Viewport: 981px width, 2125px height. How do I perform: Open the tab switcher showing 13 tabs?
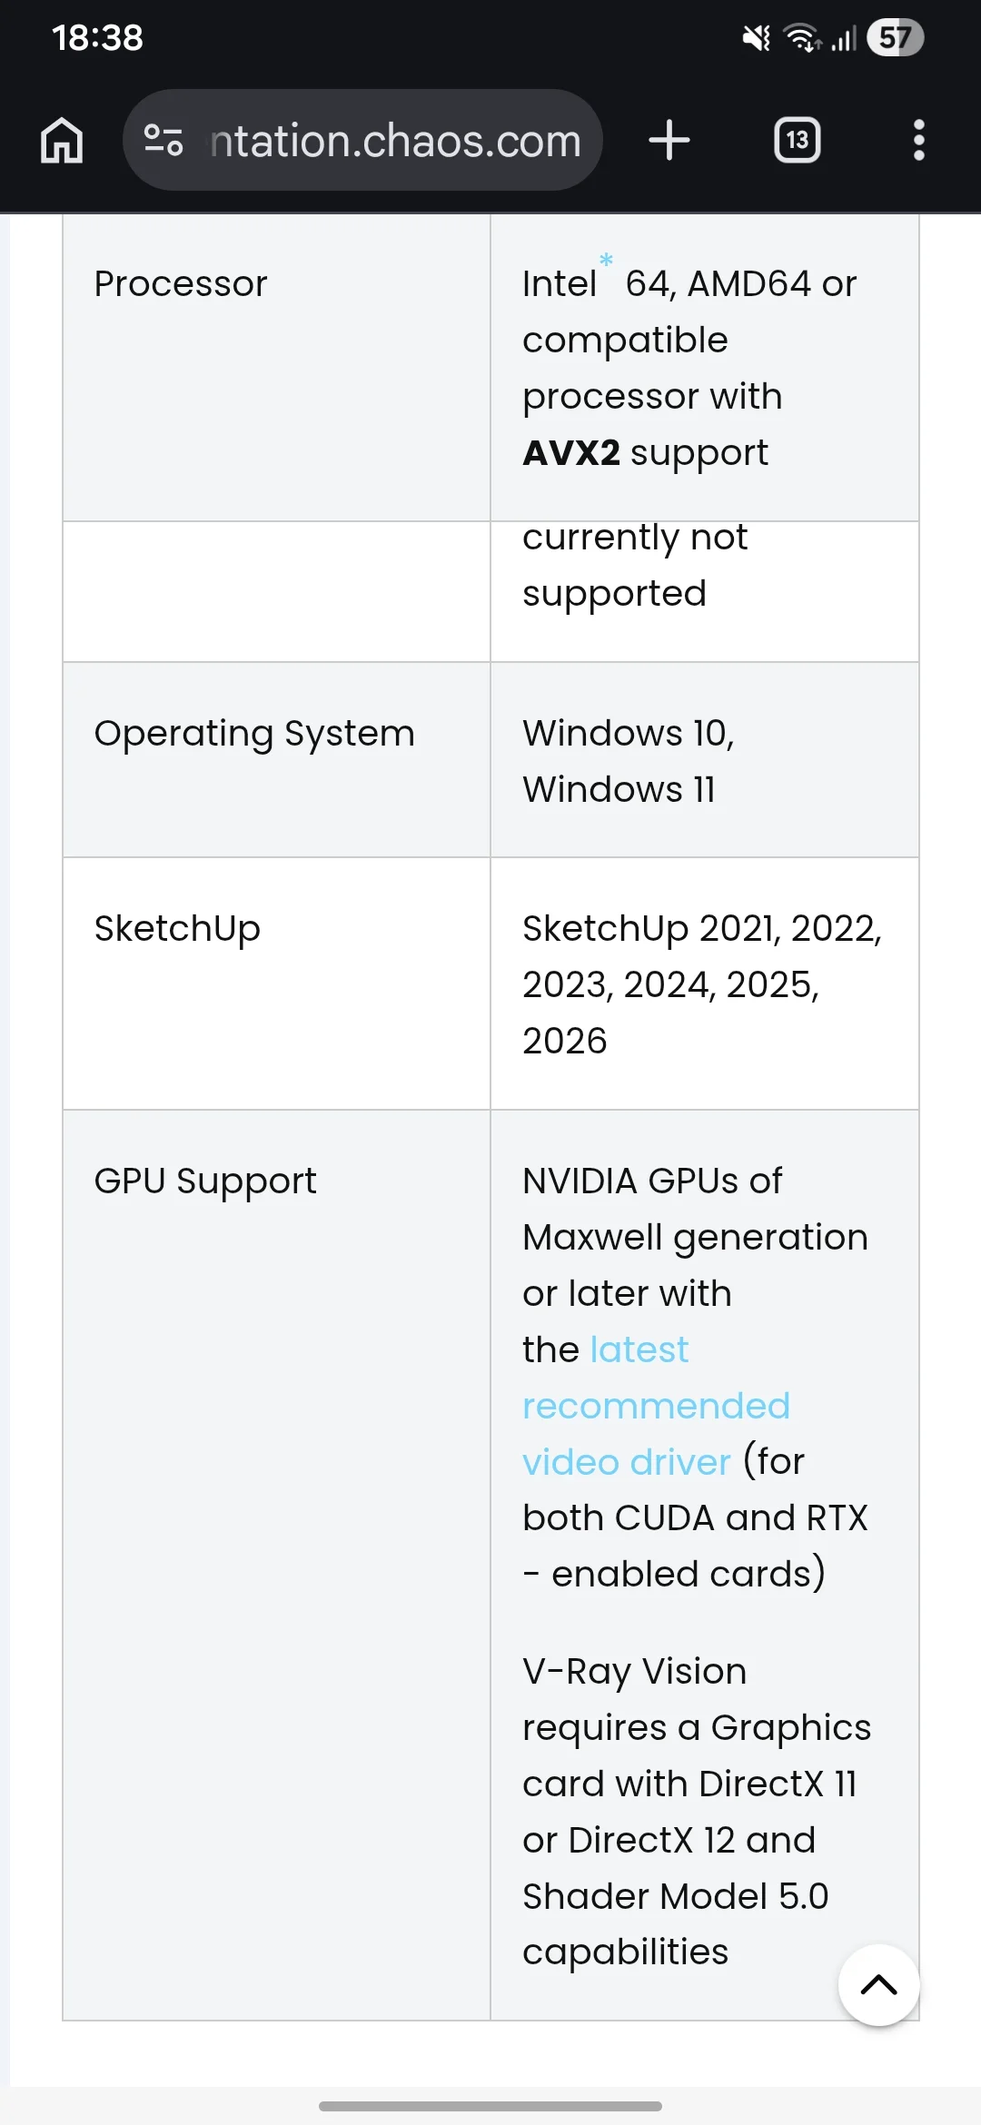click(x=797, y=141)
